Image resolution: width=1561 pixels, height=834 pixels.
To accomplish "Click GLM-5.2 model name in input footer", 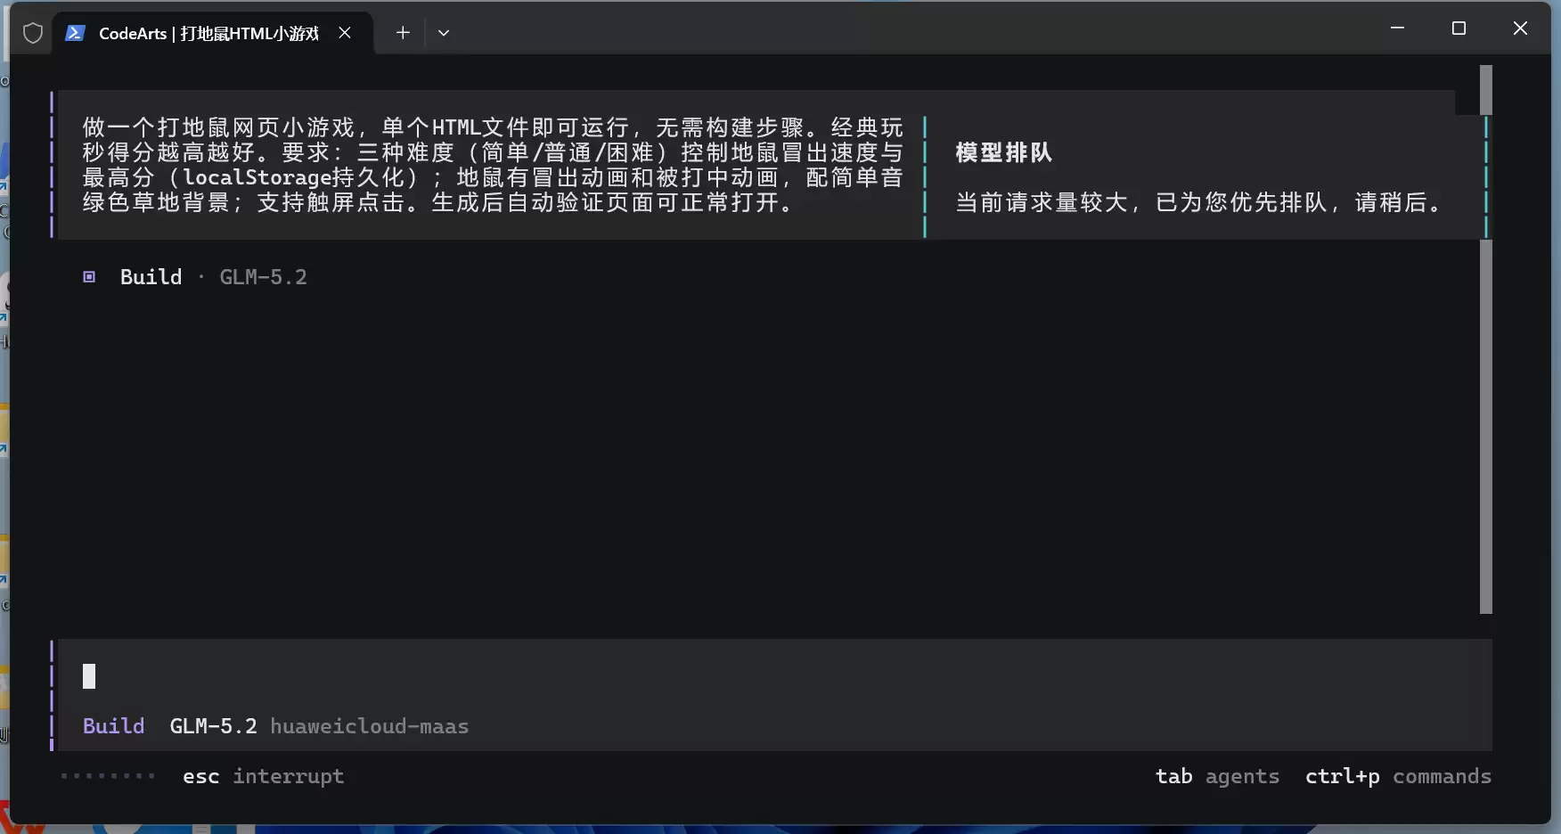I will (213, 726).
